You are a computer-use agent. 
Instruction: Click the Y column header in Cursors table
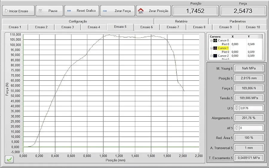249,36
